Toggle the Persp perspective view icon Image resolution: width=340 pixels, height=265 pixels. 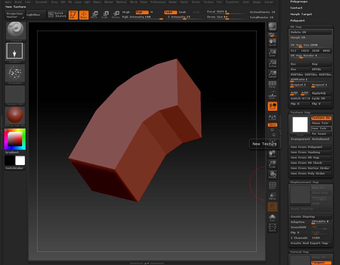(x=272, y=85)
